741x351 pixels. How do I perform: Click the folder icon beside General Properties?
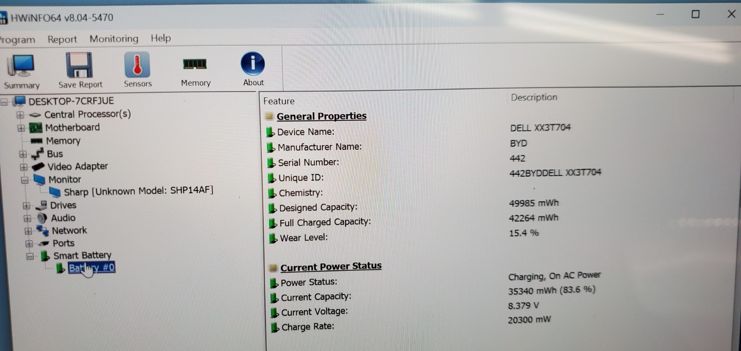click(270, 116)
